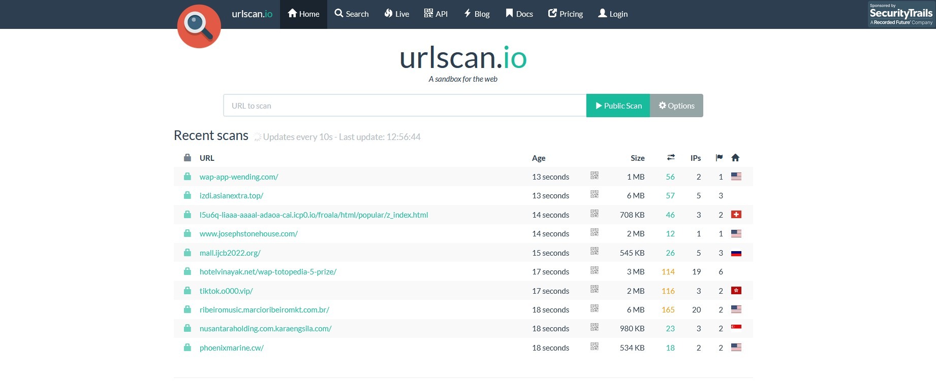
Task: Click lock icon beside wap-app-wending.com
Action: pyautogui.click(x=188, y=176)
